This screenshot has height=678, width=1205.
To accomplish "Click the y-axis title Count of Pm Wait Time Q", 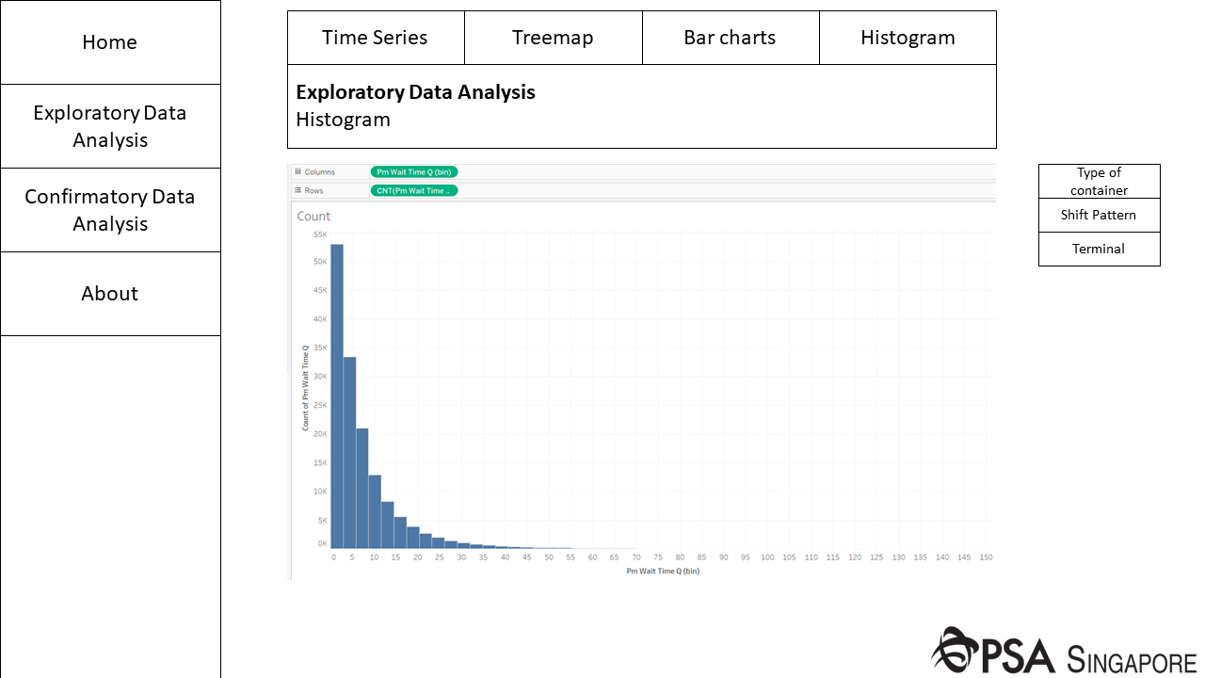I will (306, 388).
